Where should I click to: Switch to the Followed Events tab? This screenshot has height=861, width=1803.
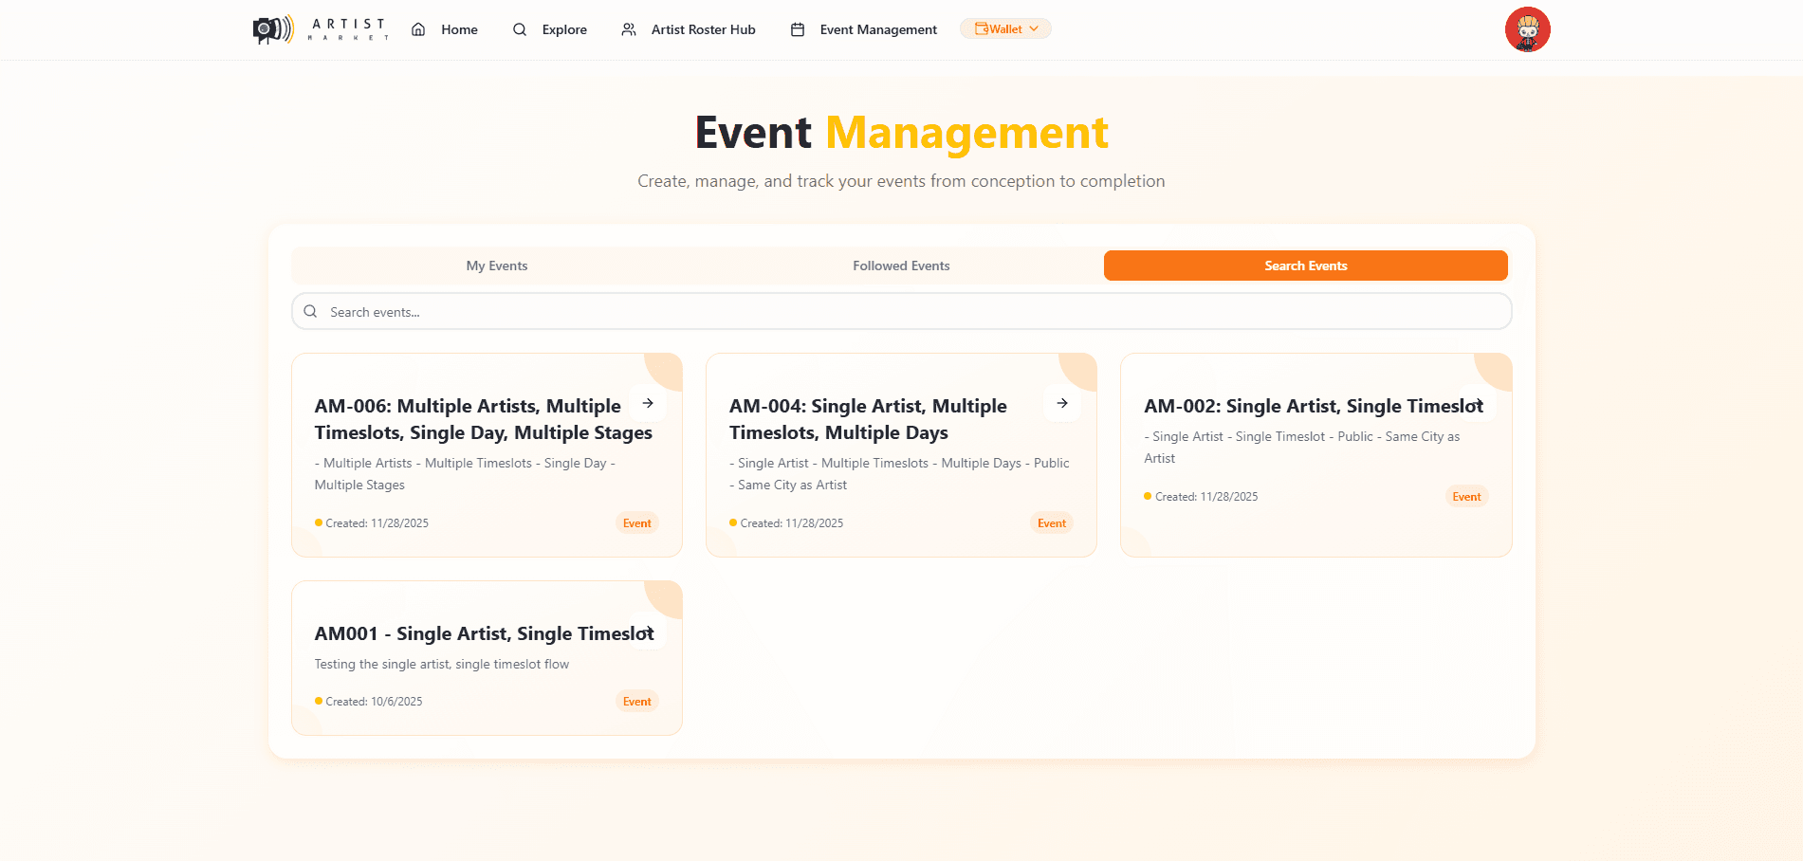click(901, 266)
